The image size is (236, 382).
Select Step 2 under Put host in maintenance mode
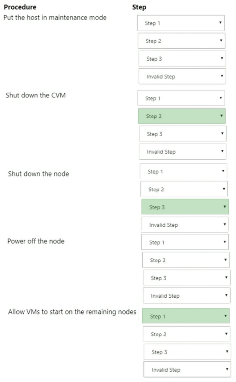[182, 41]
